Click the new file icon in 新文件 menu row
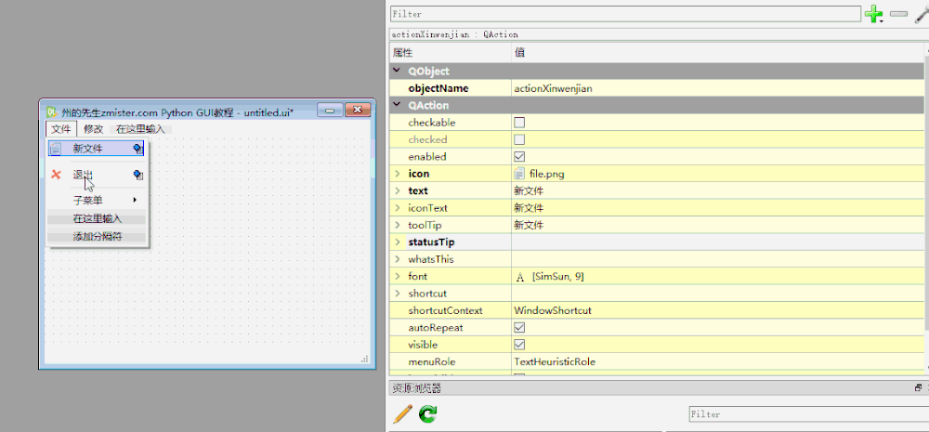Viewport: 929px width, 432px height. pyautogui.click(x=56, y=149)
